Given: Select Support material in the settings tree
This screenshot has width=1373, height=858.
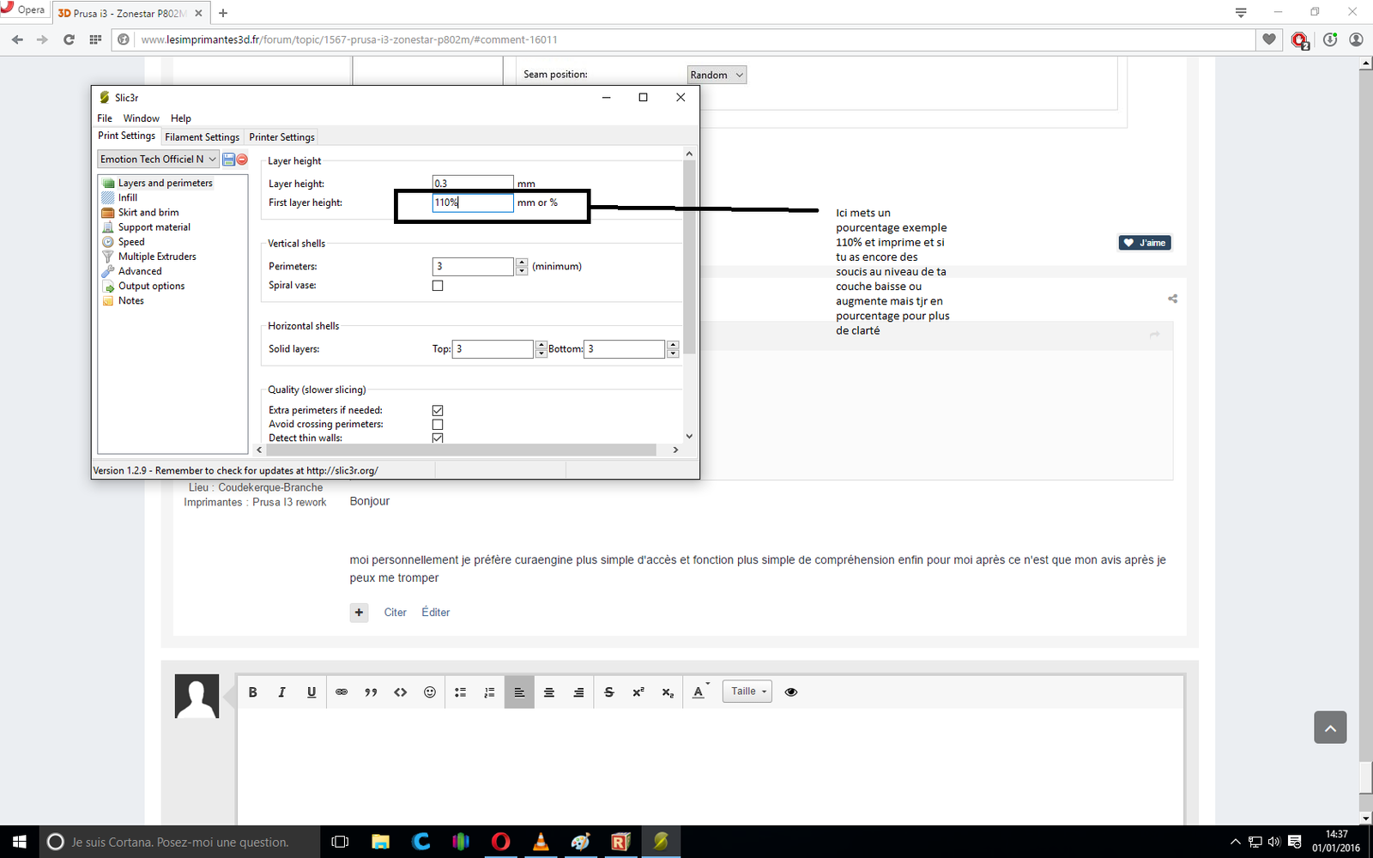Looking at the screenshot, I should pos(154,227).
